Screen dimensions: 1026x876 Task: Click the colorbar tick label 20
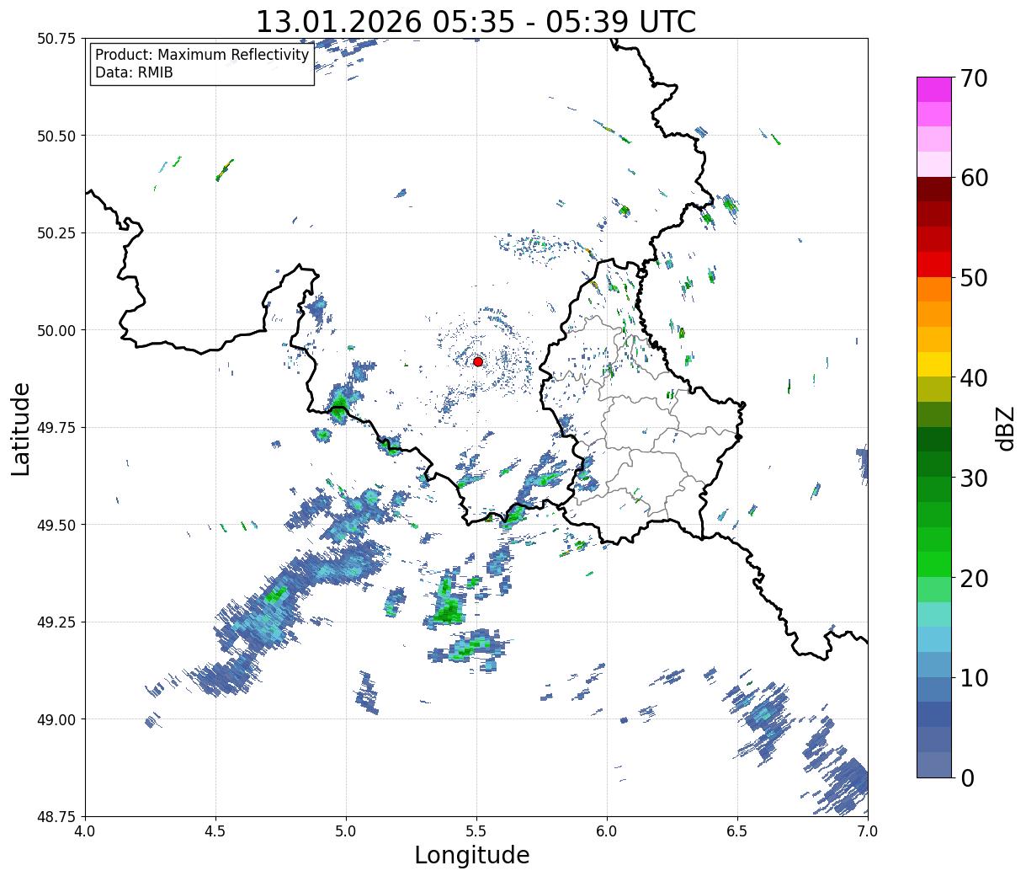tap(973, 578)
